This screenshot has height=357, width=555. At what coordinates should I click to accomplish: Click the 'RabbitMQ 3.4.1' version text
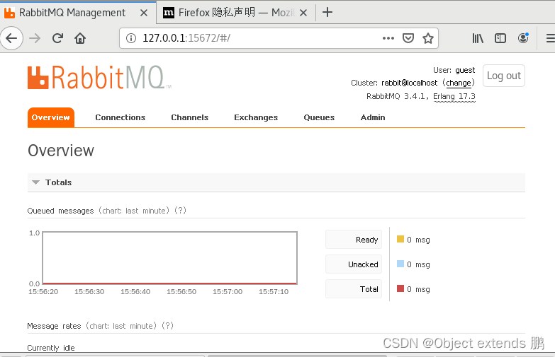pyautogui.click(x=397, y=96)
